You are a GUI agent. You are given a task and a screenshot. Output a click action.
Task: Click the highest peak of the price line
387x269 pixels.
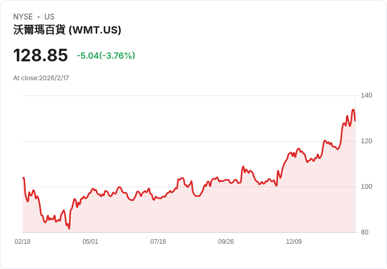[x=353, y=110]
